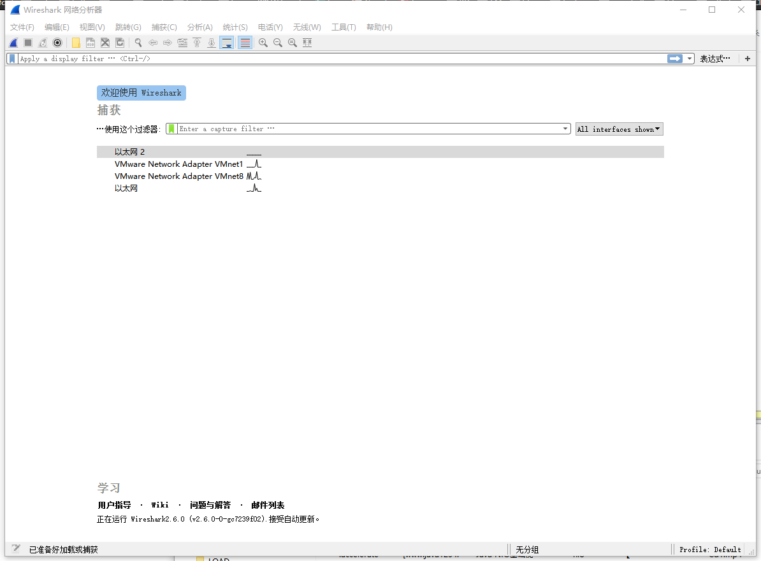The height and width of the screenshot is (561, 761).
Task: Start capturing packets with shark fin icon
Action: coord(13,43)
